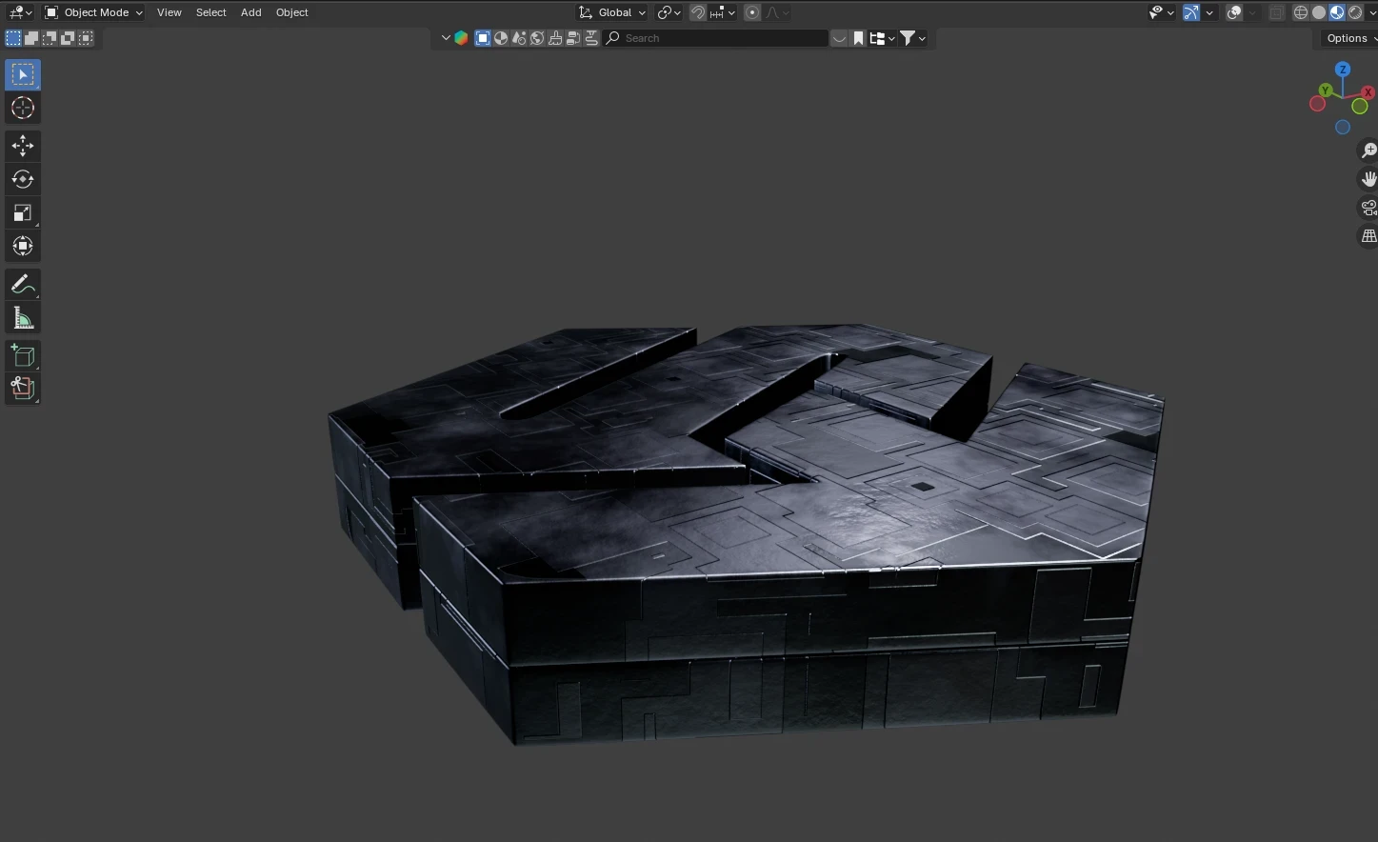This screenshot has width=1378, height=842.
Task: Toggle viewport overlays
Action: coord(1234,12)
